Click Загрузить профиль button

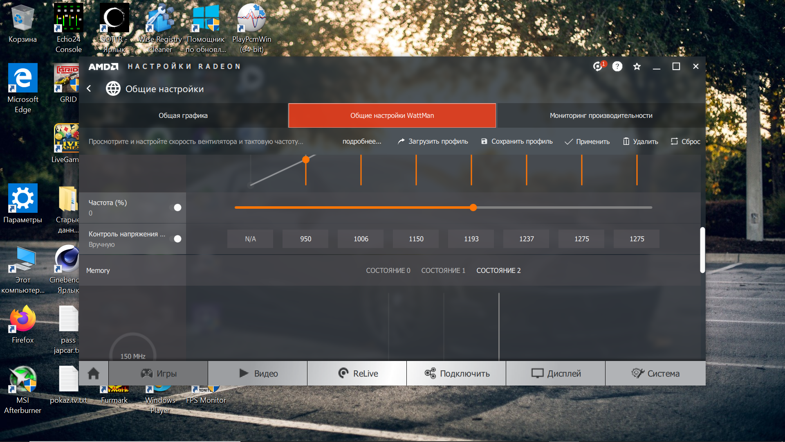[x=433, y=142]
